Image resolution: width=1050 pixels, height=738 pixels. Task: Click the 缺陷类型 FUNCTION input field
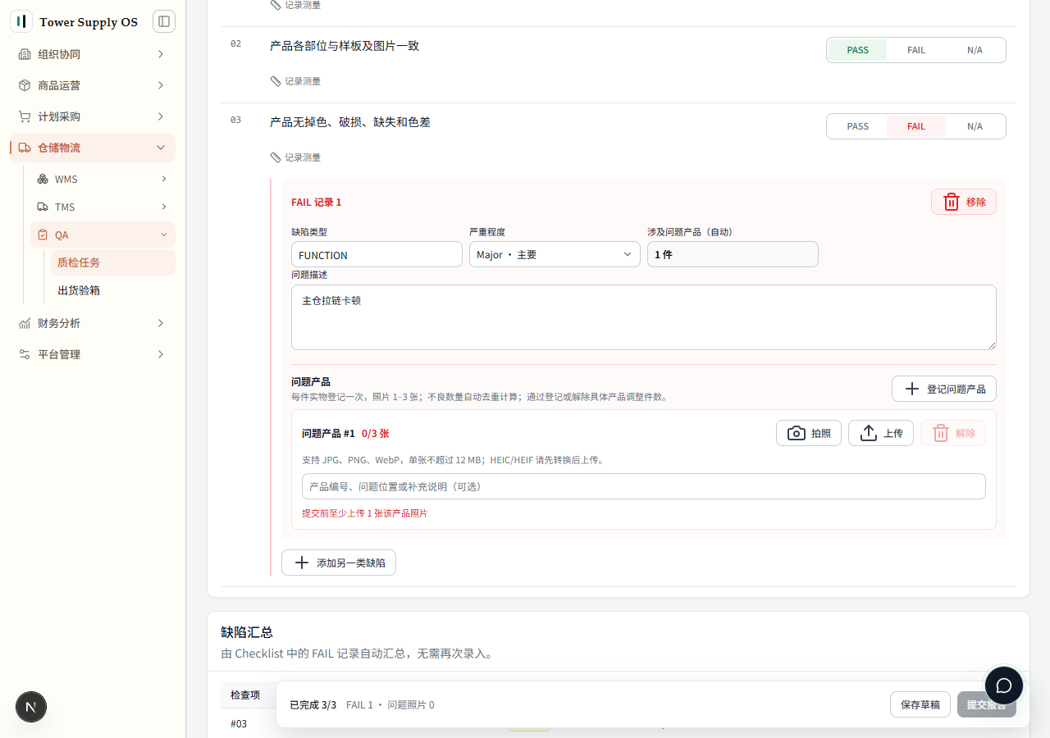click(x=377, y=254)
